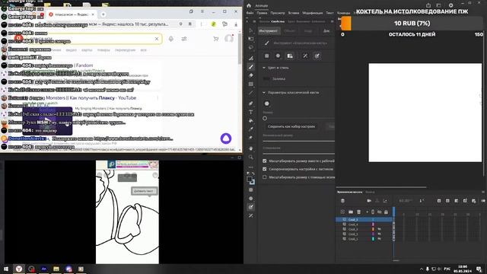The height and width of the screenshot is (274, 487).
Task: Collapse the Параметры классической кисти section
Action: click(264, 93)
